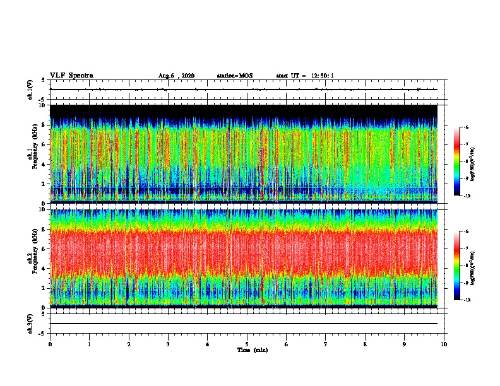
Task: Select the 10 kHz tick label on the ch.2 axis
Action: point(42,210)
